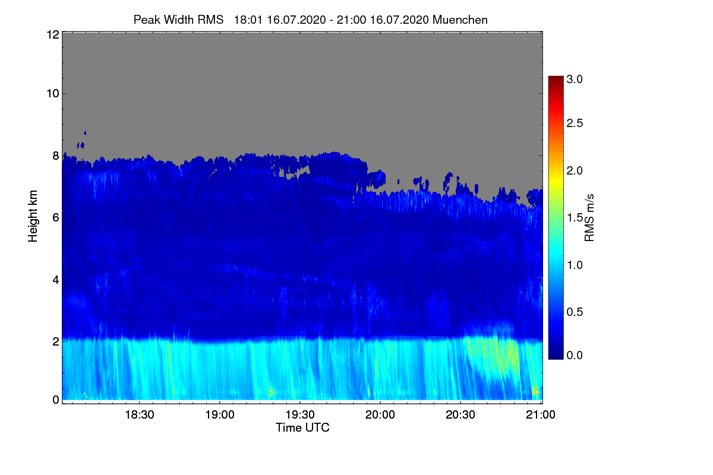This screenshot has height=475, width=713.
Task: Click the 'RMS m/s' colorbar label
Action: coord(589,217)
